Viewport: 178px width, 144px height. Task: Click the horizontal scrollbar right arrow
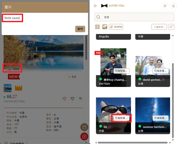coord(170,143)
